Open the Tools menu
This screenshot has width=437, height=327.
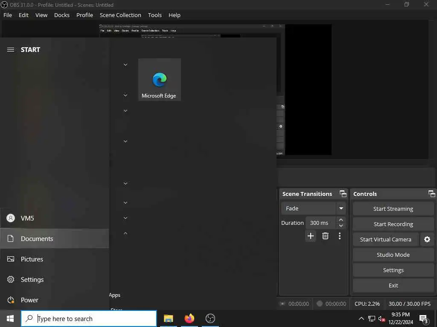pos(154,15)
